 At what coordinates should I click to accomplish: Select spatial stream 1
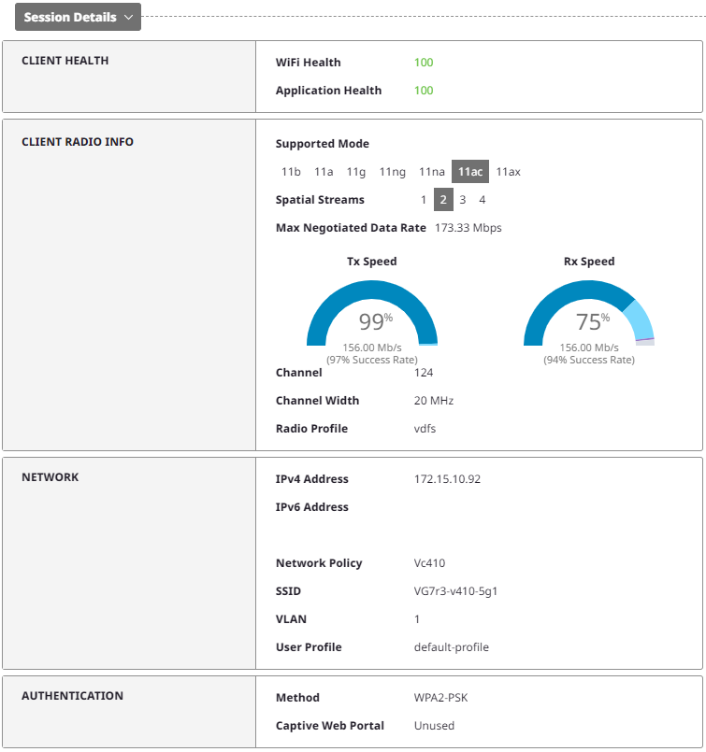[424, 200]
